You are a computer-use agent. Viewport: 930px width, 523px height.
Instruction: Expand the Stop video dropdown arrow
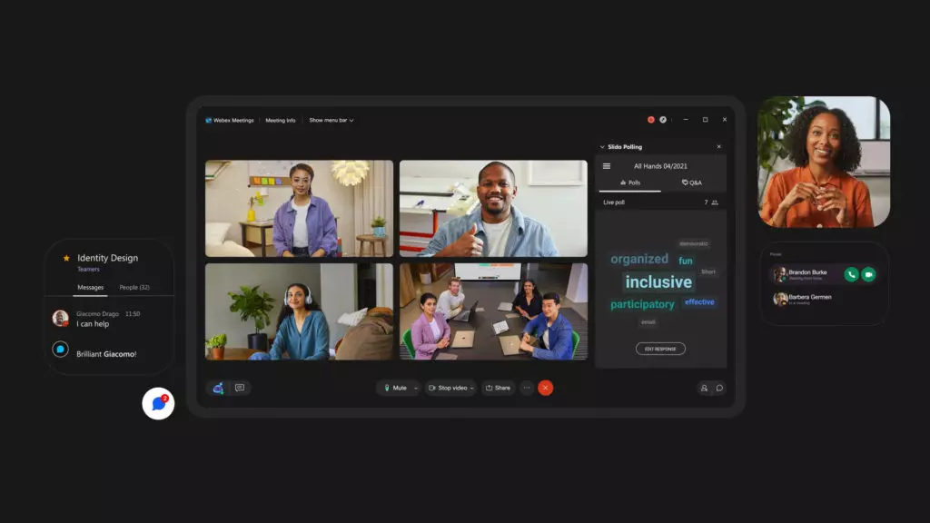[473, 388]
